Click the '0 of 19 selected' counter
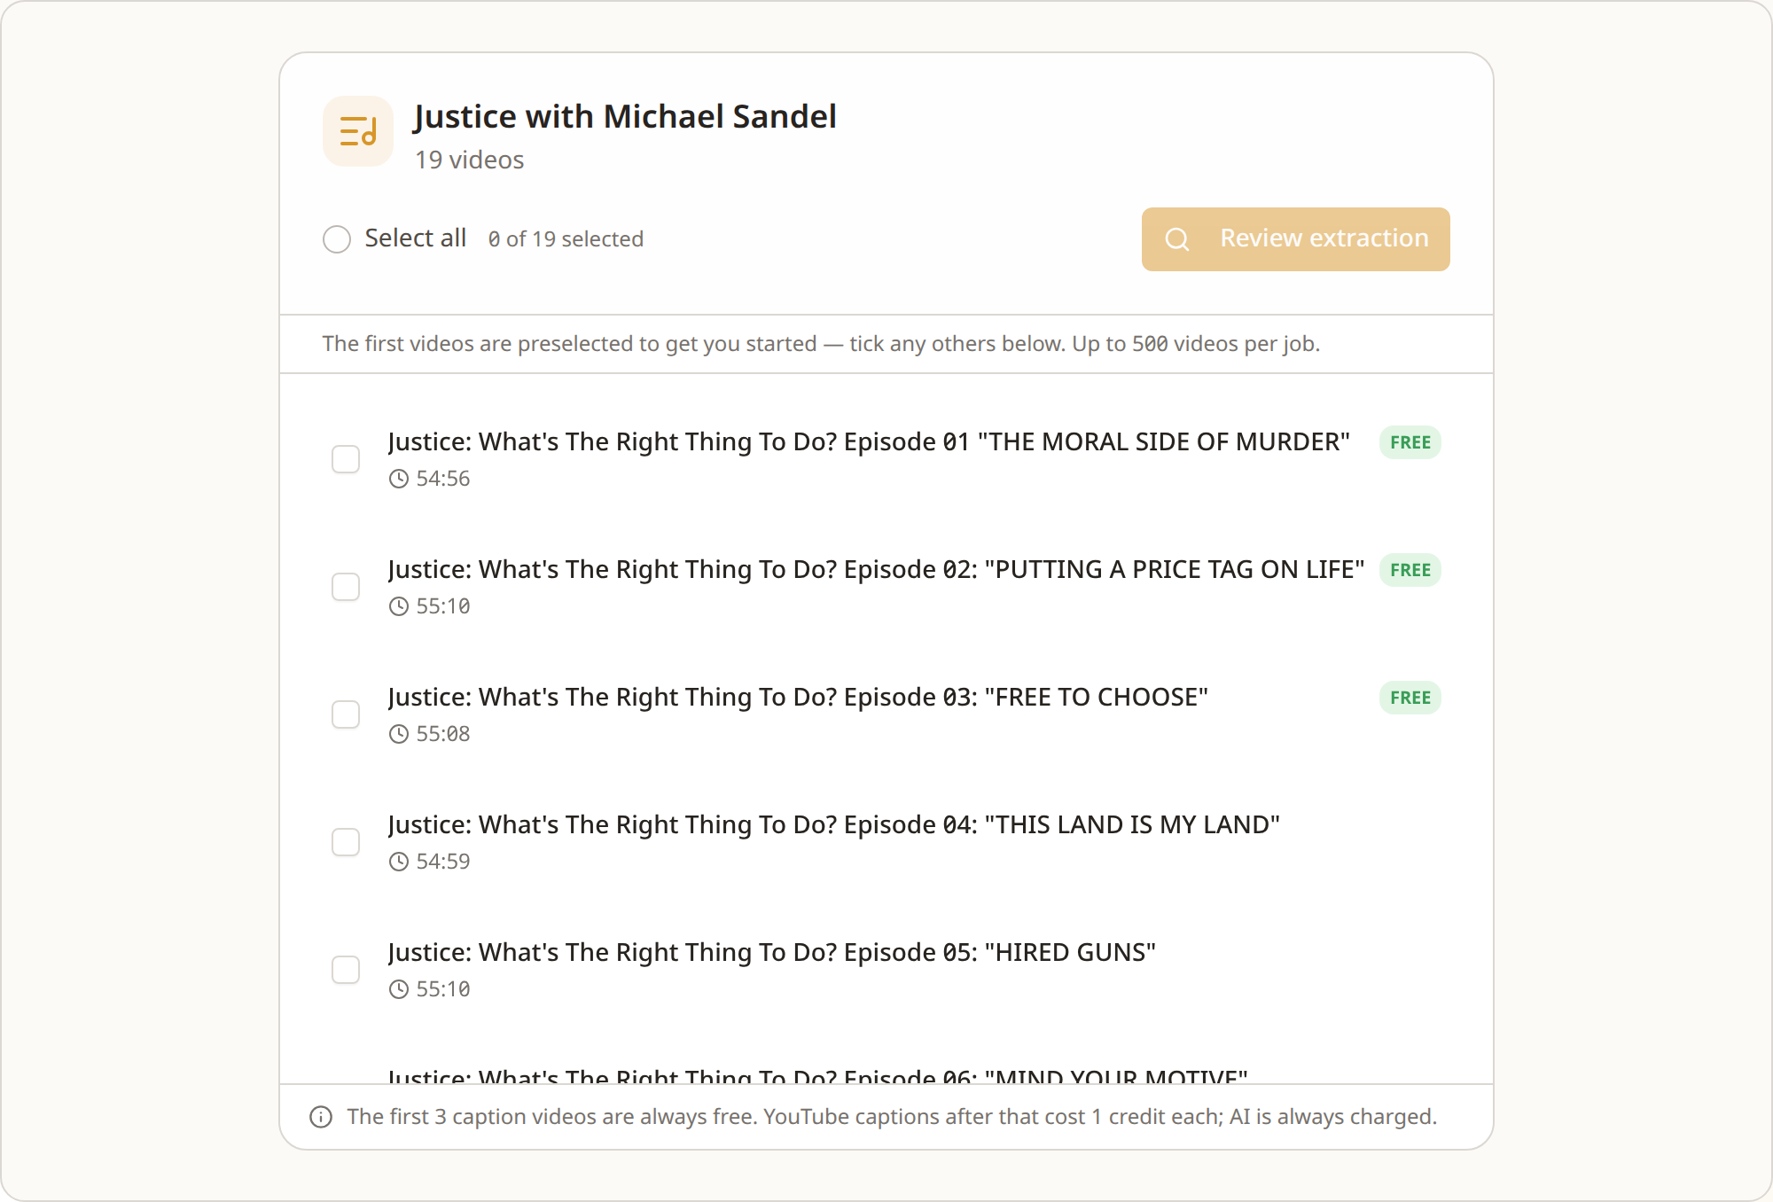This screenshot has width=1773, height=1202. click(566, 239)
